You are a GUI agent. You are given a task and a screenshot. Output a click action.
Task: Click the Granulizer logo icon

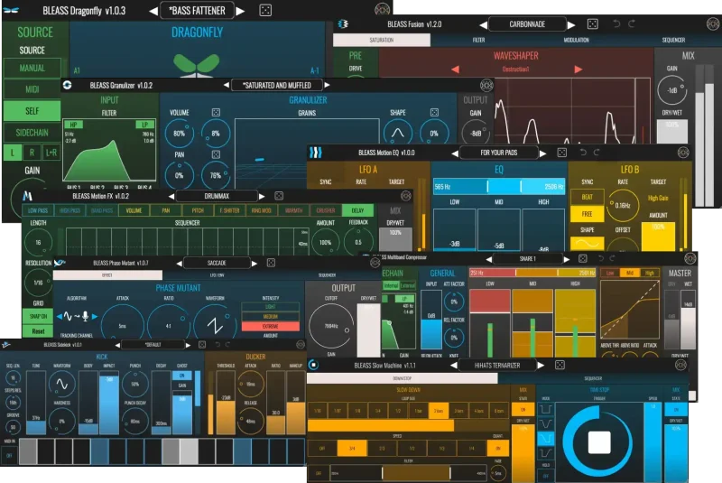click(x=67, y=85)
